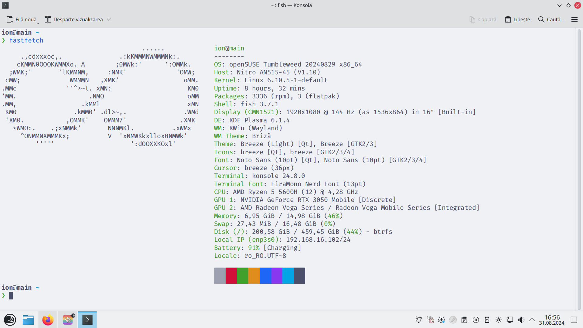Switch to Firefox in the taskbar
583x328 pixels.
48,320
